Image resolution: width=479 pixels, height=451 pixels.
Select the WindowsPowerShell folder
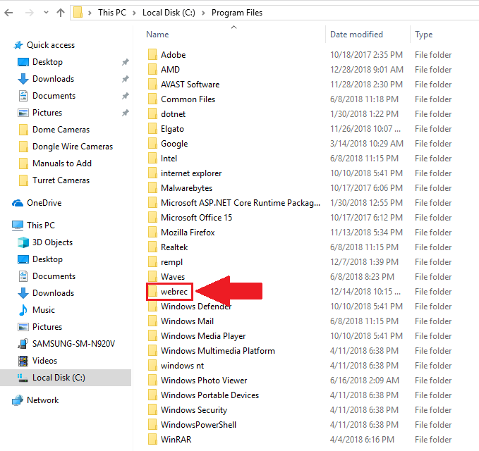(198, 425)
